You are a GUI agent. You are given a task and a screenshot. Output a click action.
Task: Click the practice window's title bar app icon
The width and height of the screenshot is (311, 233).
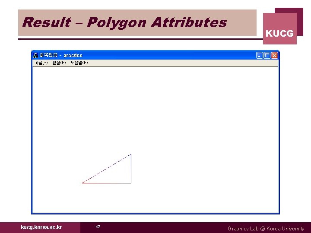coord(35,55)
